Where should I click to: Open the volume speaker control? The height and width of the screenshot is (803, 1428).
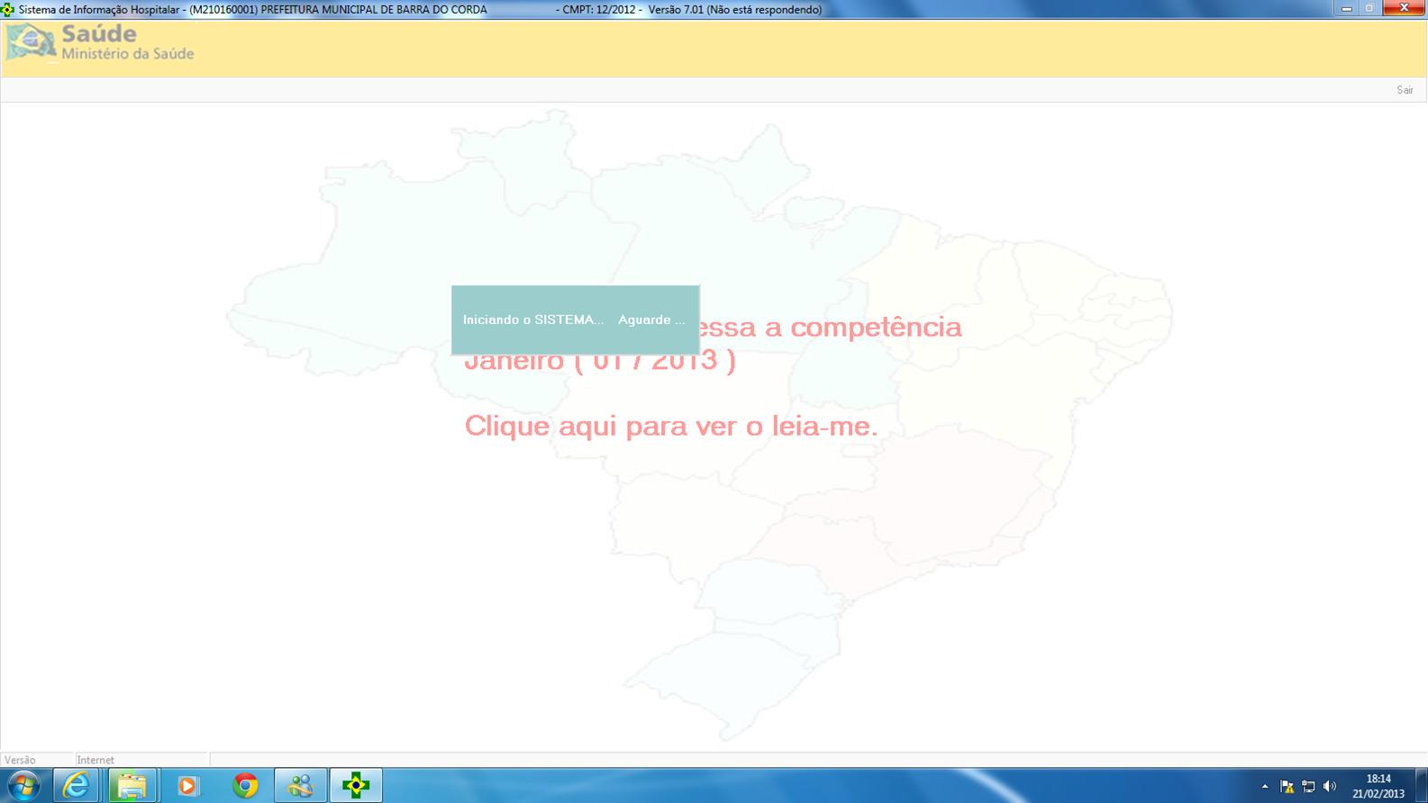(1330, 786)
